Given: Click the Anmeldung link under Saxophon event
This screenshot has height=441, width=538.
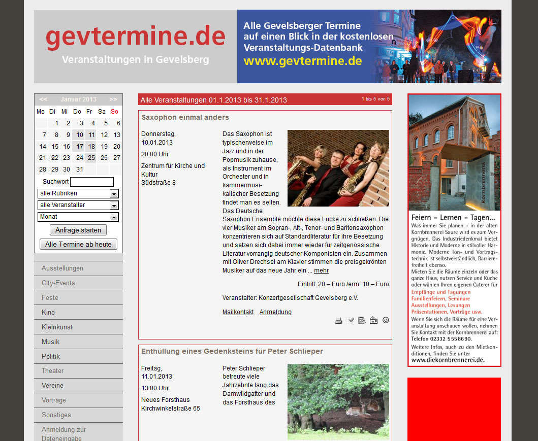Looking at the screenshot, I should [275, 312].
